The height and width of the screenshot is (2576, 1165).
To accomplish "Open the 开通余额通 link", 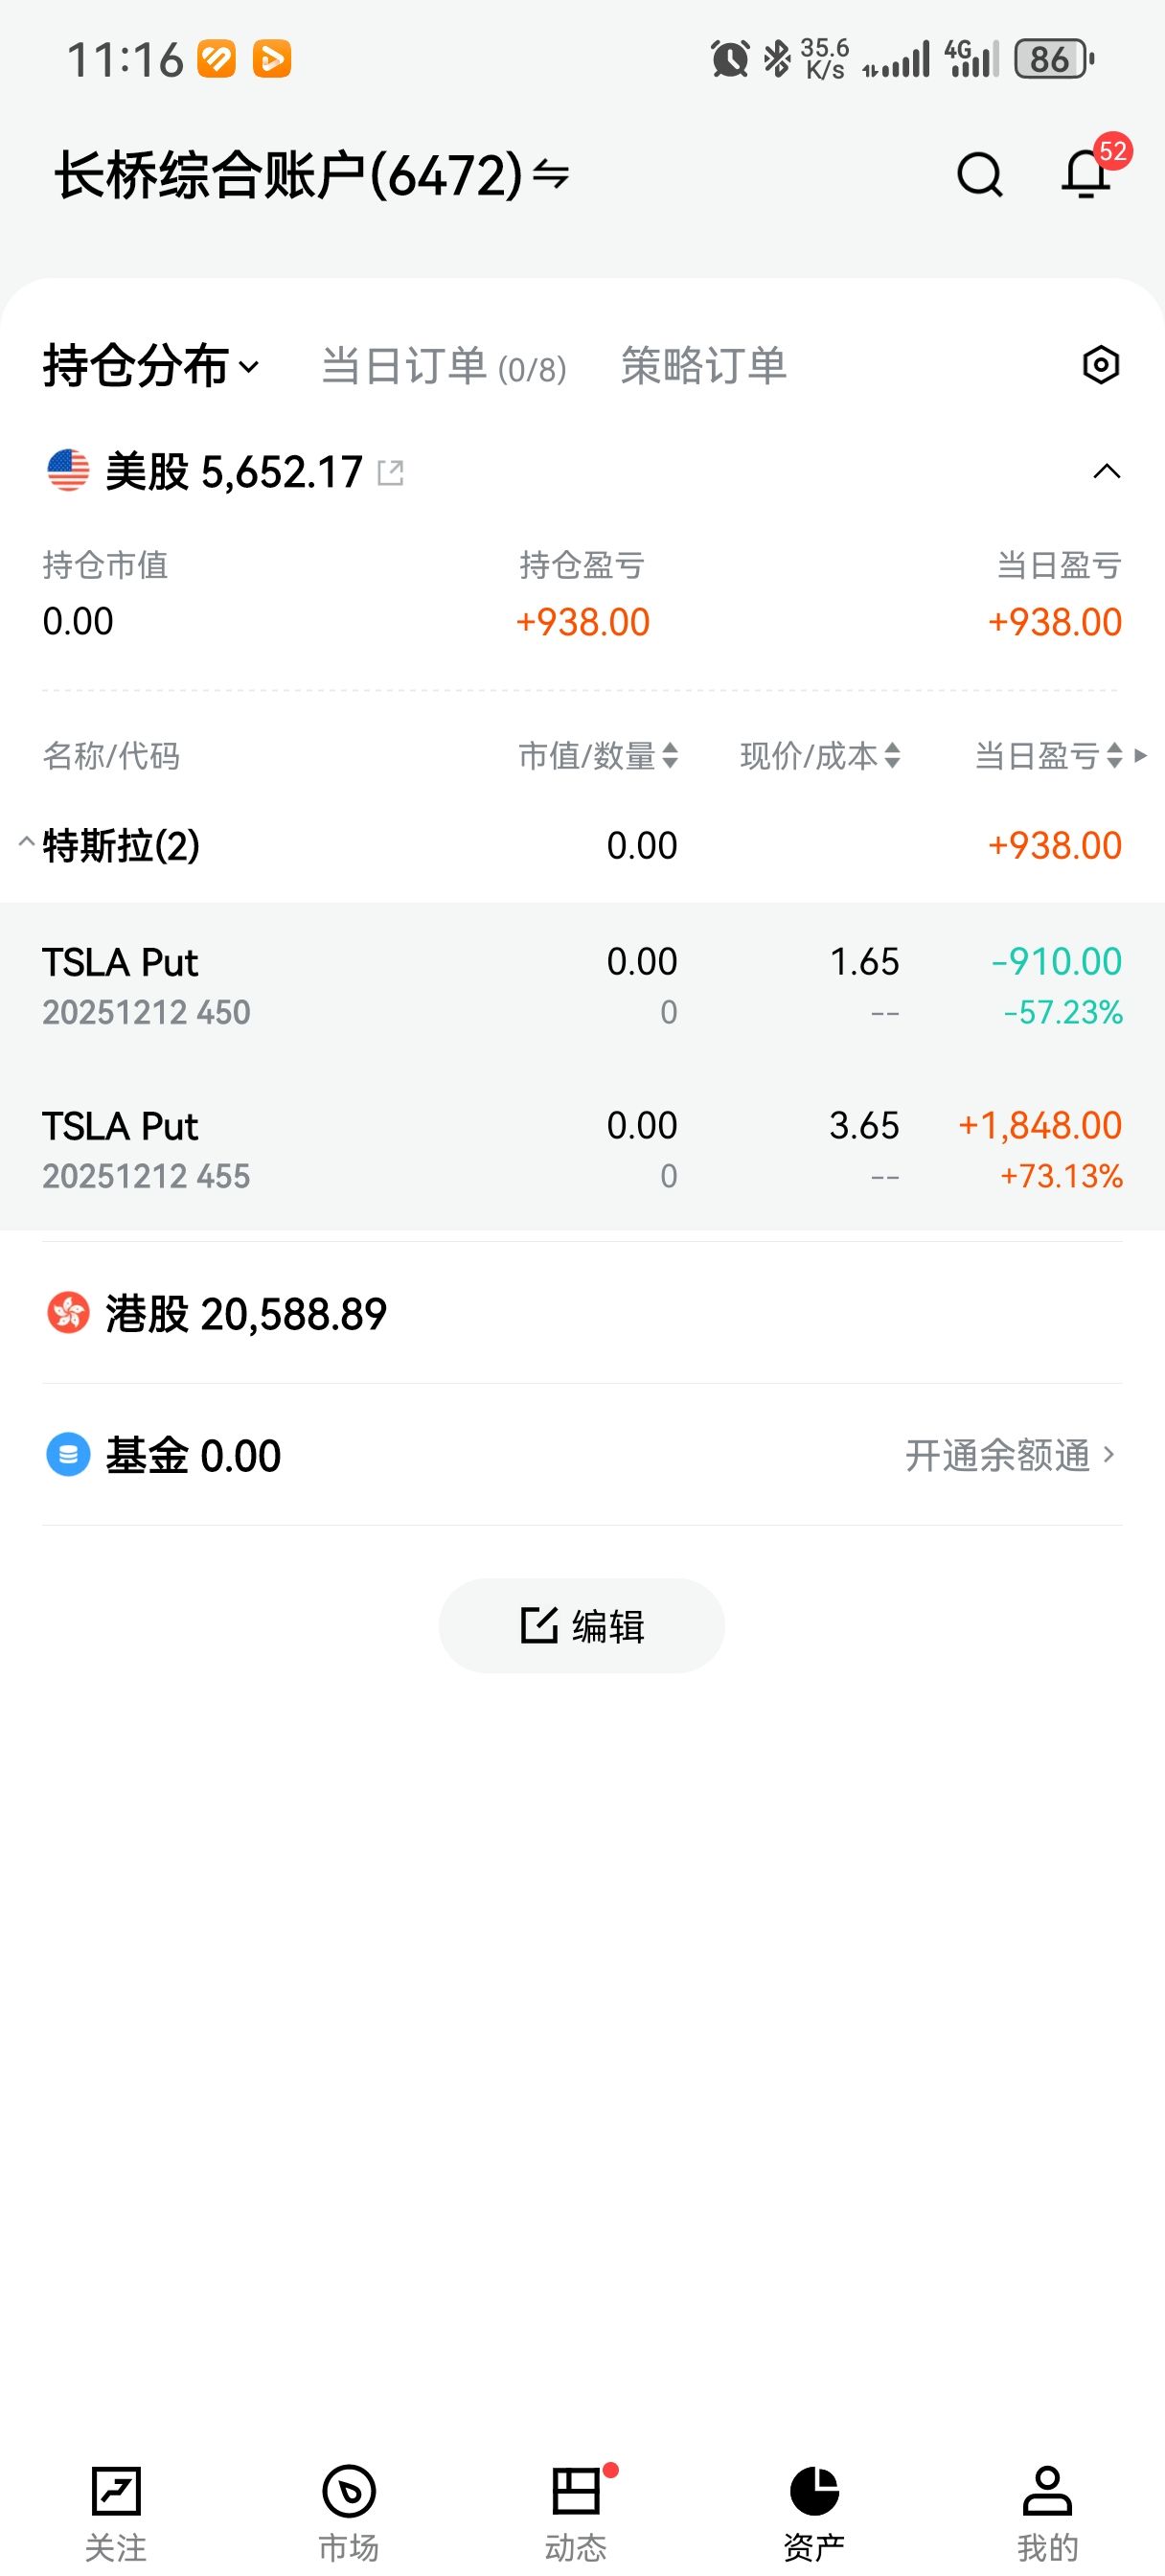I will point(1009,1455).
